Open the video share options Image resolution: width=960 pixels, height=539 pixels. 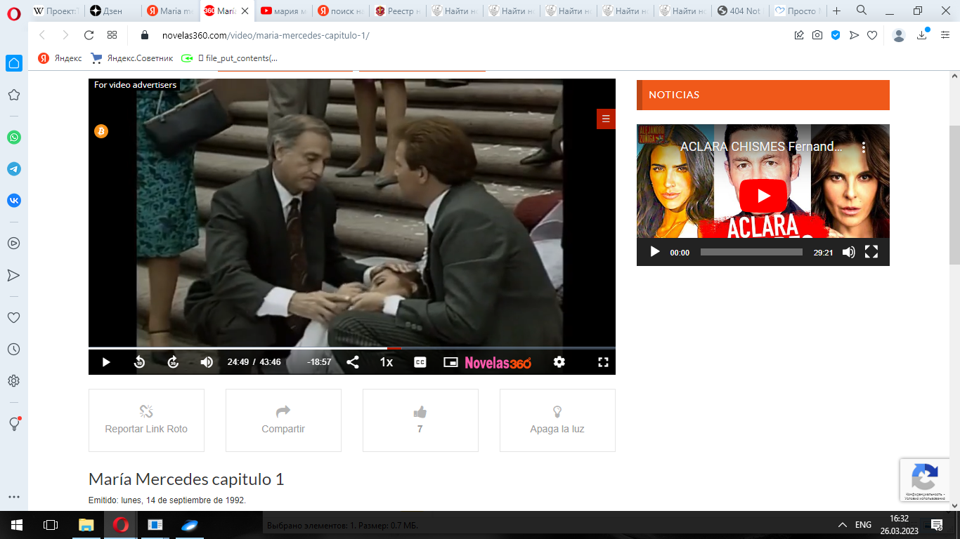[x=353, y=362]
